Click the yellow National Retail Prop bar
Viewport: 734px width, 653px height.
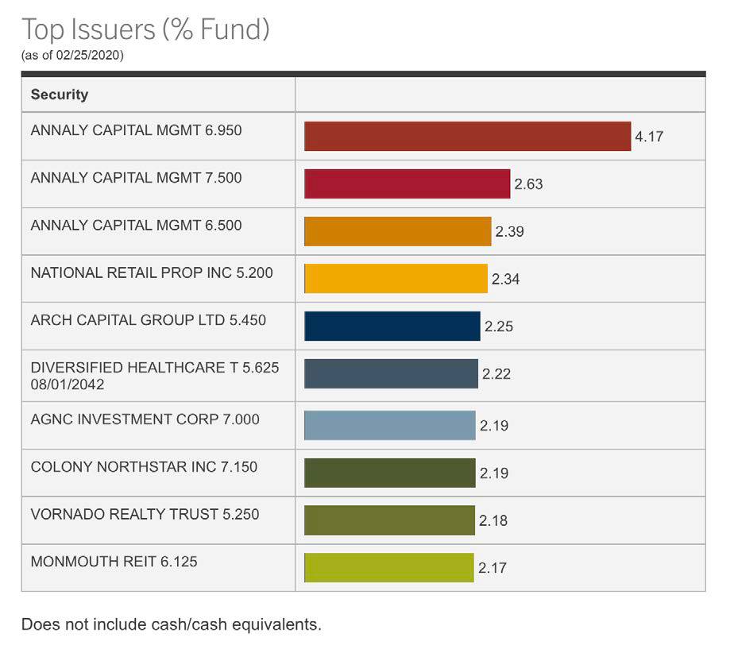[396, 279]
